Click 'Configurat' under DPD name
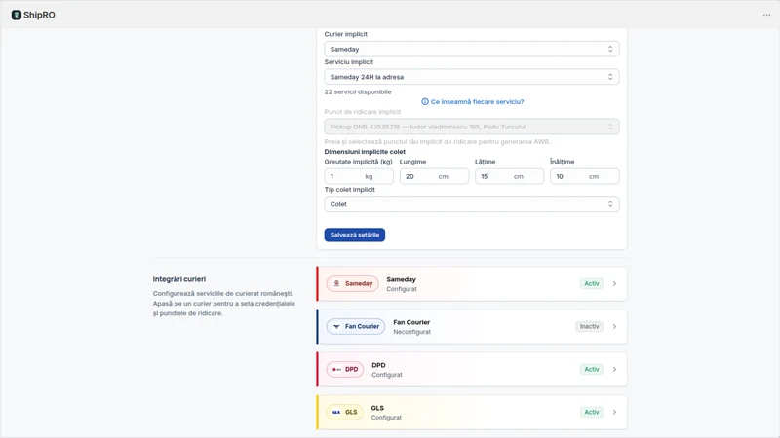The height and width of the screenshot is (438, 780). 386,375
